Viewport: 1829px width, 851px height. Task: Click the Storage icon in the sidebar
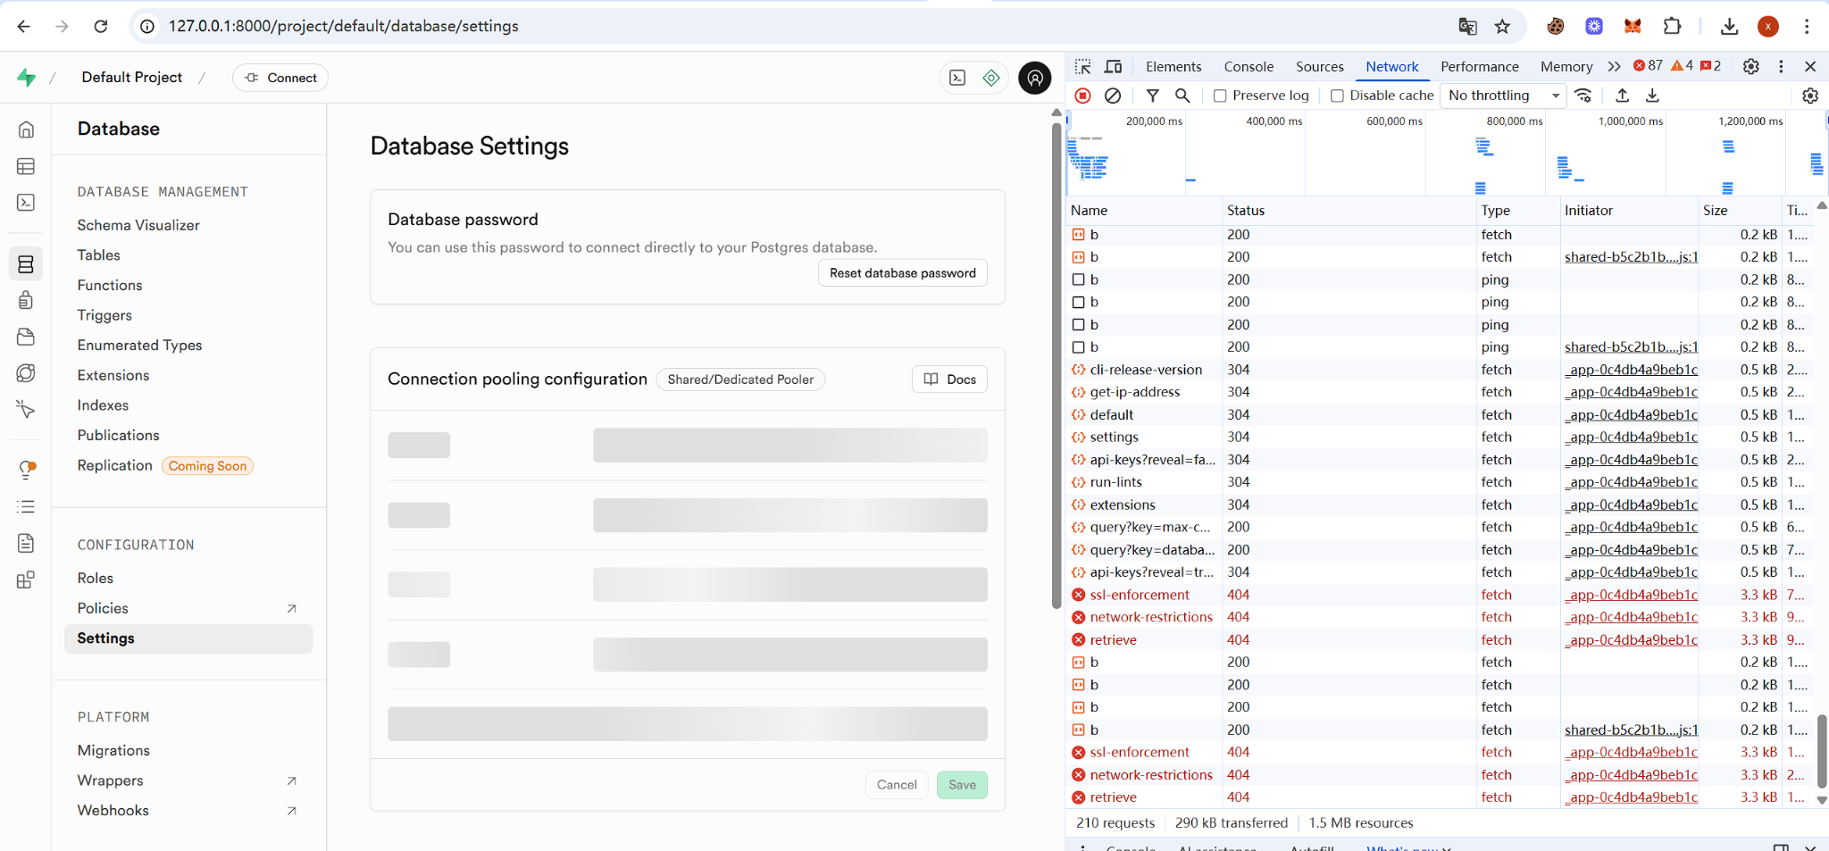26,337
